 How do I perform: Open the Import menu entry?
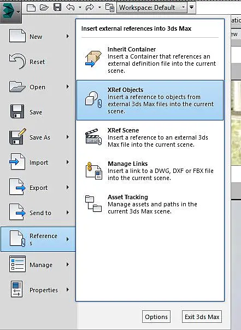pos(38,163)
